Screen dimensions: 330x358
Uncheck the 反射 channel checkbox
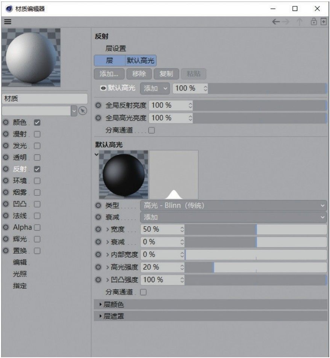click(37, 169)
